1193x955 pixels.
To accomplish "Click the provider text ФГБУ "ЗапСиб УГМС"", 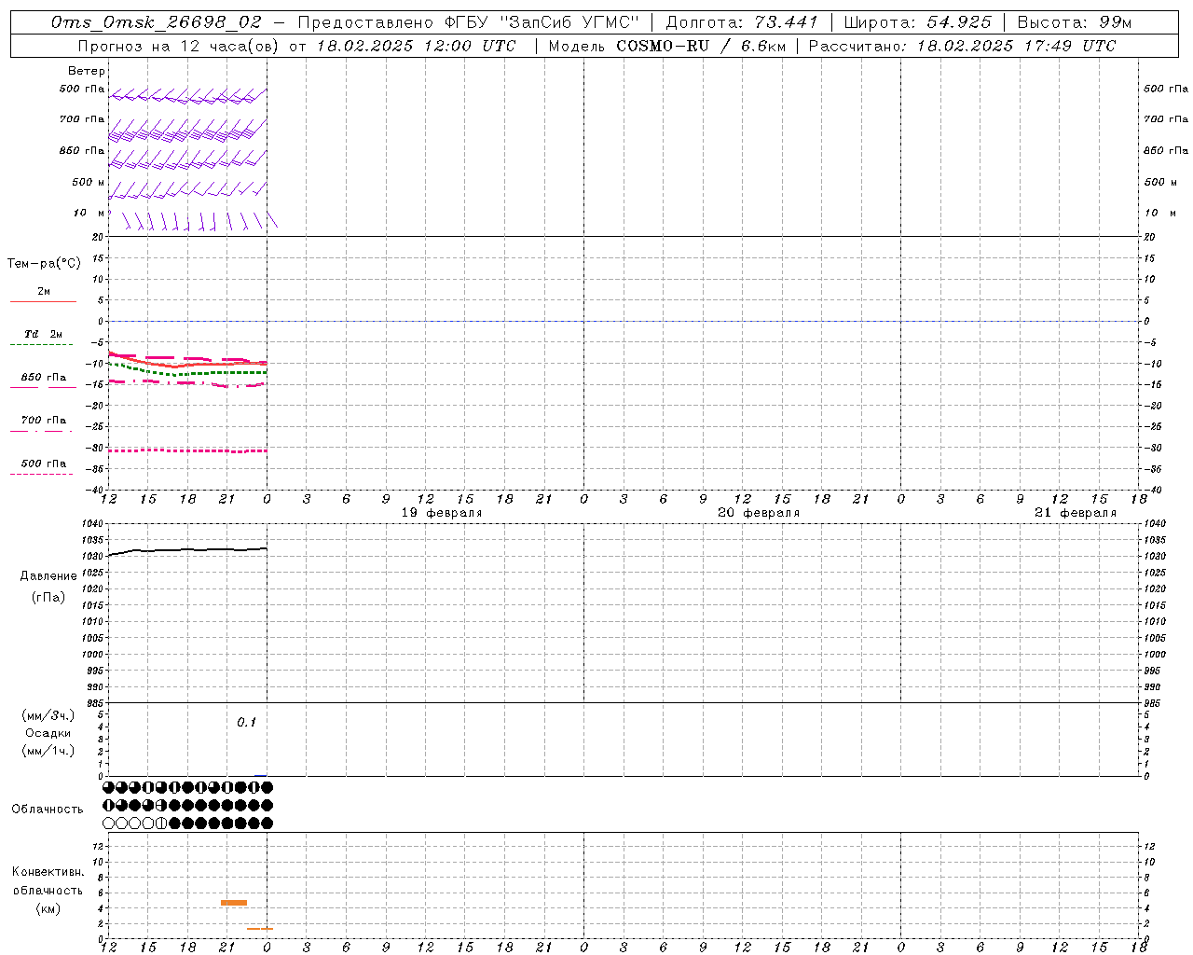I will tap(542, 22).
